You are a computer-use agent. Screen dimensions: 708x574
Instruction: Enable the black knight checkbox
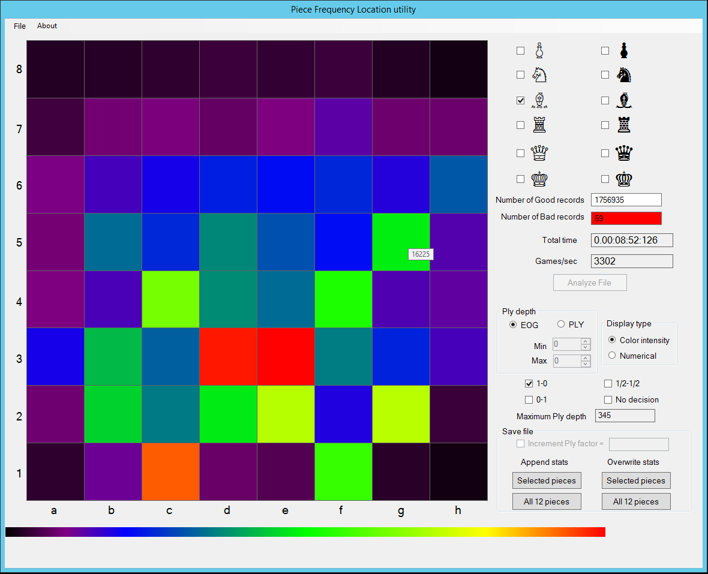tap(605, 75)
